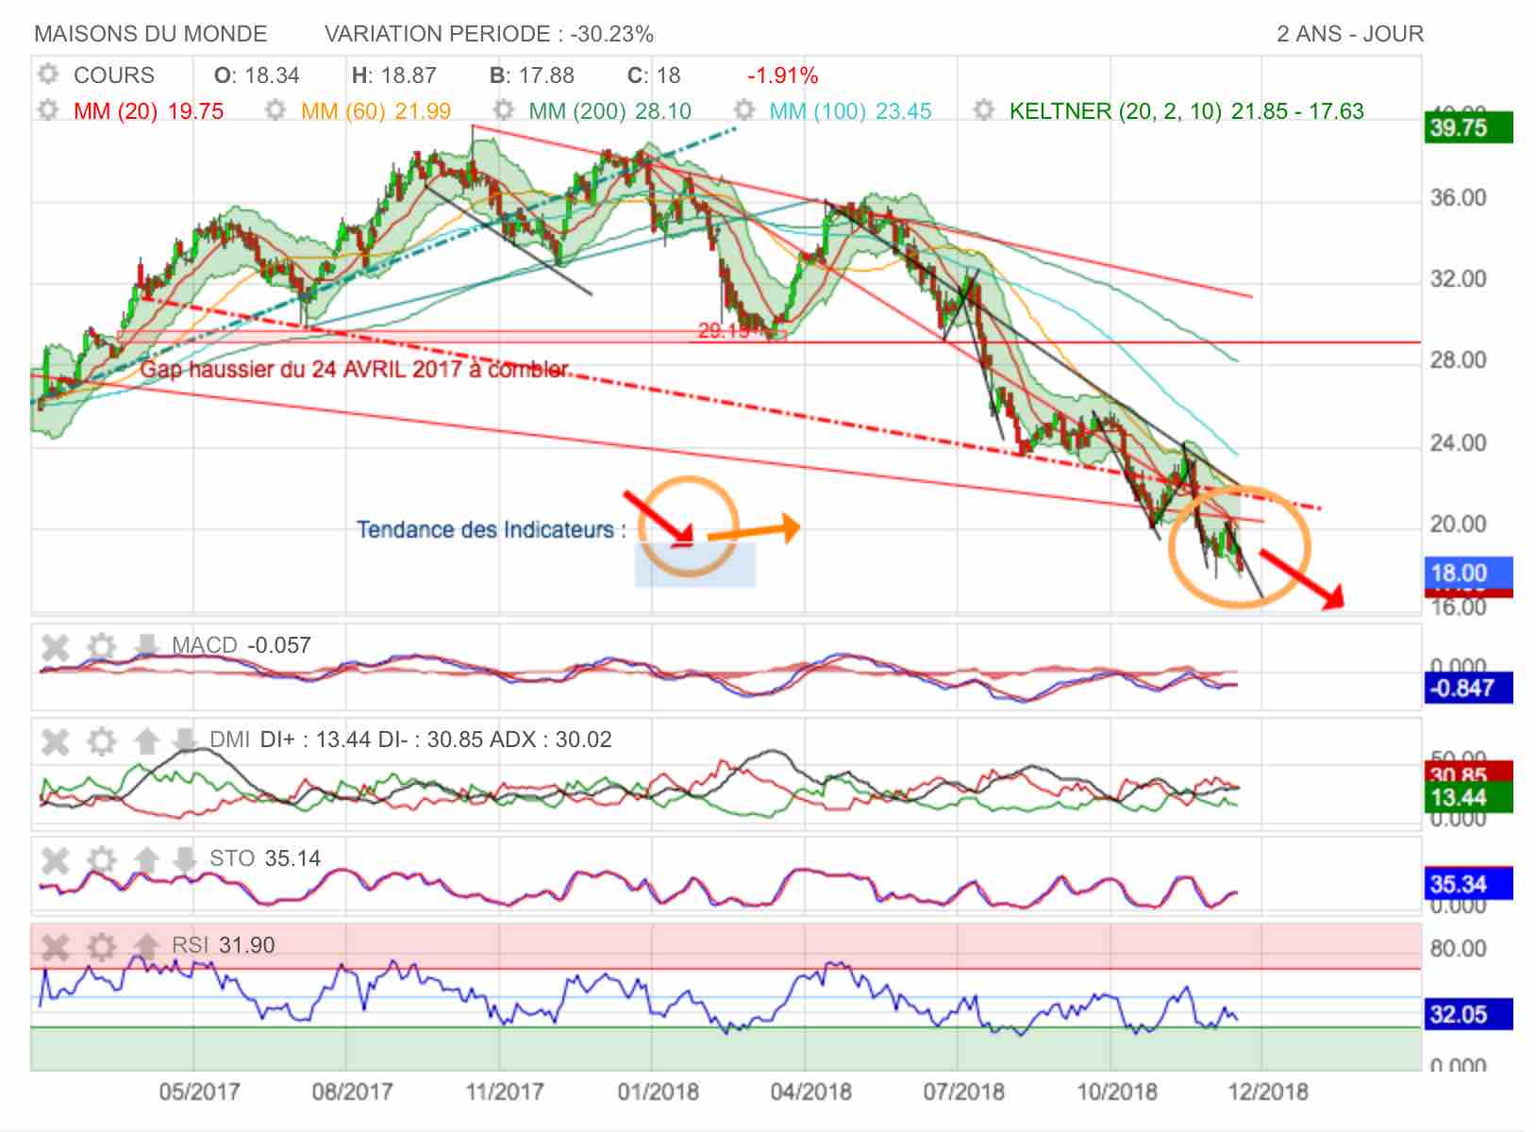
Task: Remove the DMI indicator panel
Action: click(x=56, y=741)
